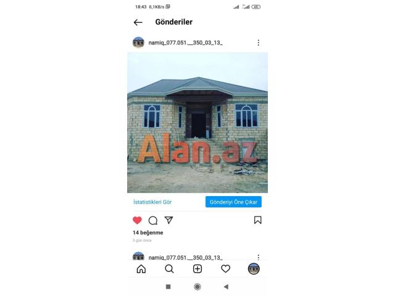
Task: Open second post's username namiq_077.051
Action: 185,258
